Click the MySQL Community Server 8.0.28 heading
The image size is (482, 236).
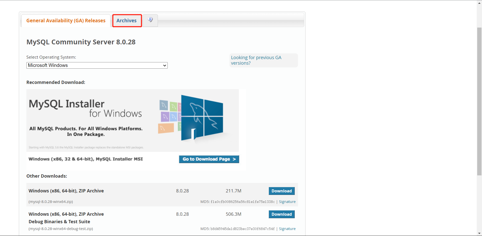(81, 42)
